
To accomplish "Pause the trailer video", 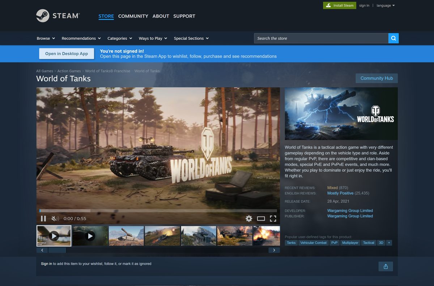I will [x=43, y=218].
